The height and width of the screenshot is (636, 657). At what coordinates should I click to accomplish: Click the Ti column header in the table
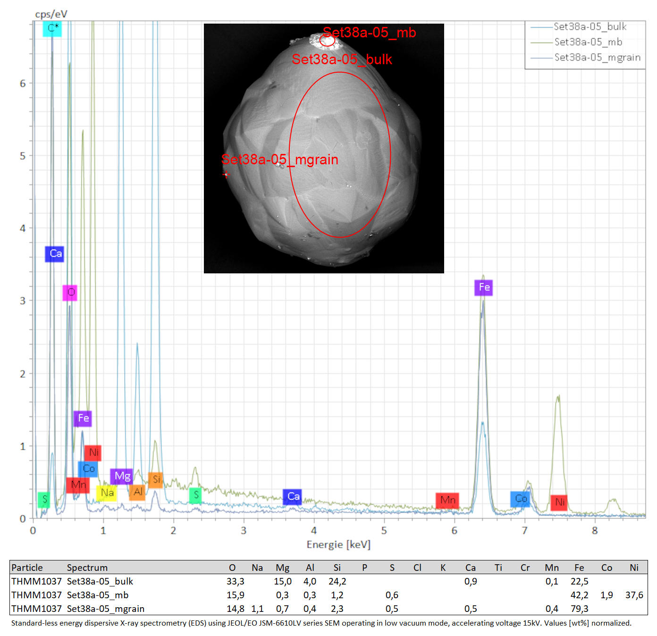pos(498,568)
